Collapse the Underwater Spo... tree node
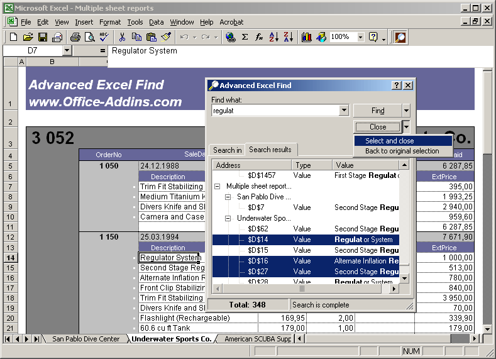The width and height of the screenshot is (496, 359). pos(228,218)
